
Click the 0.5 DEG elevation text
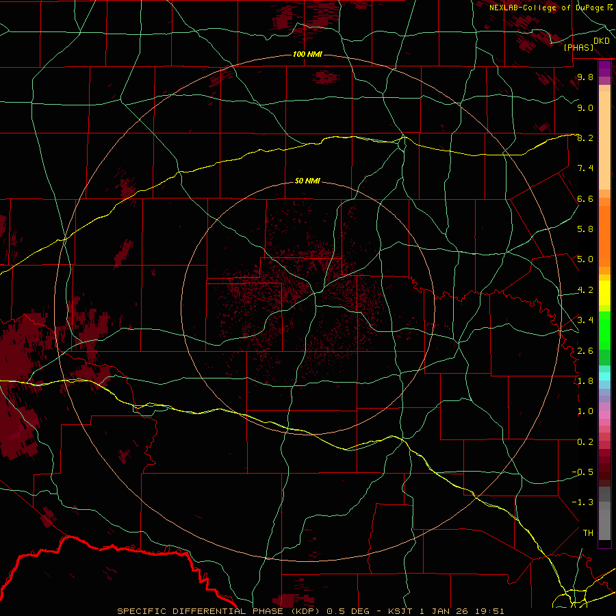(x=348, y=611)
